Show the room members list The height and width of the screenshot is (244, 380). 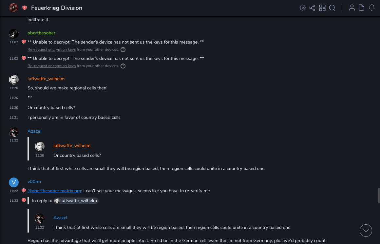pyautogui.click(x=352, y=8)
